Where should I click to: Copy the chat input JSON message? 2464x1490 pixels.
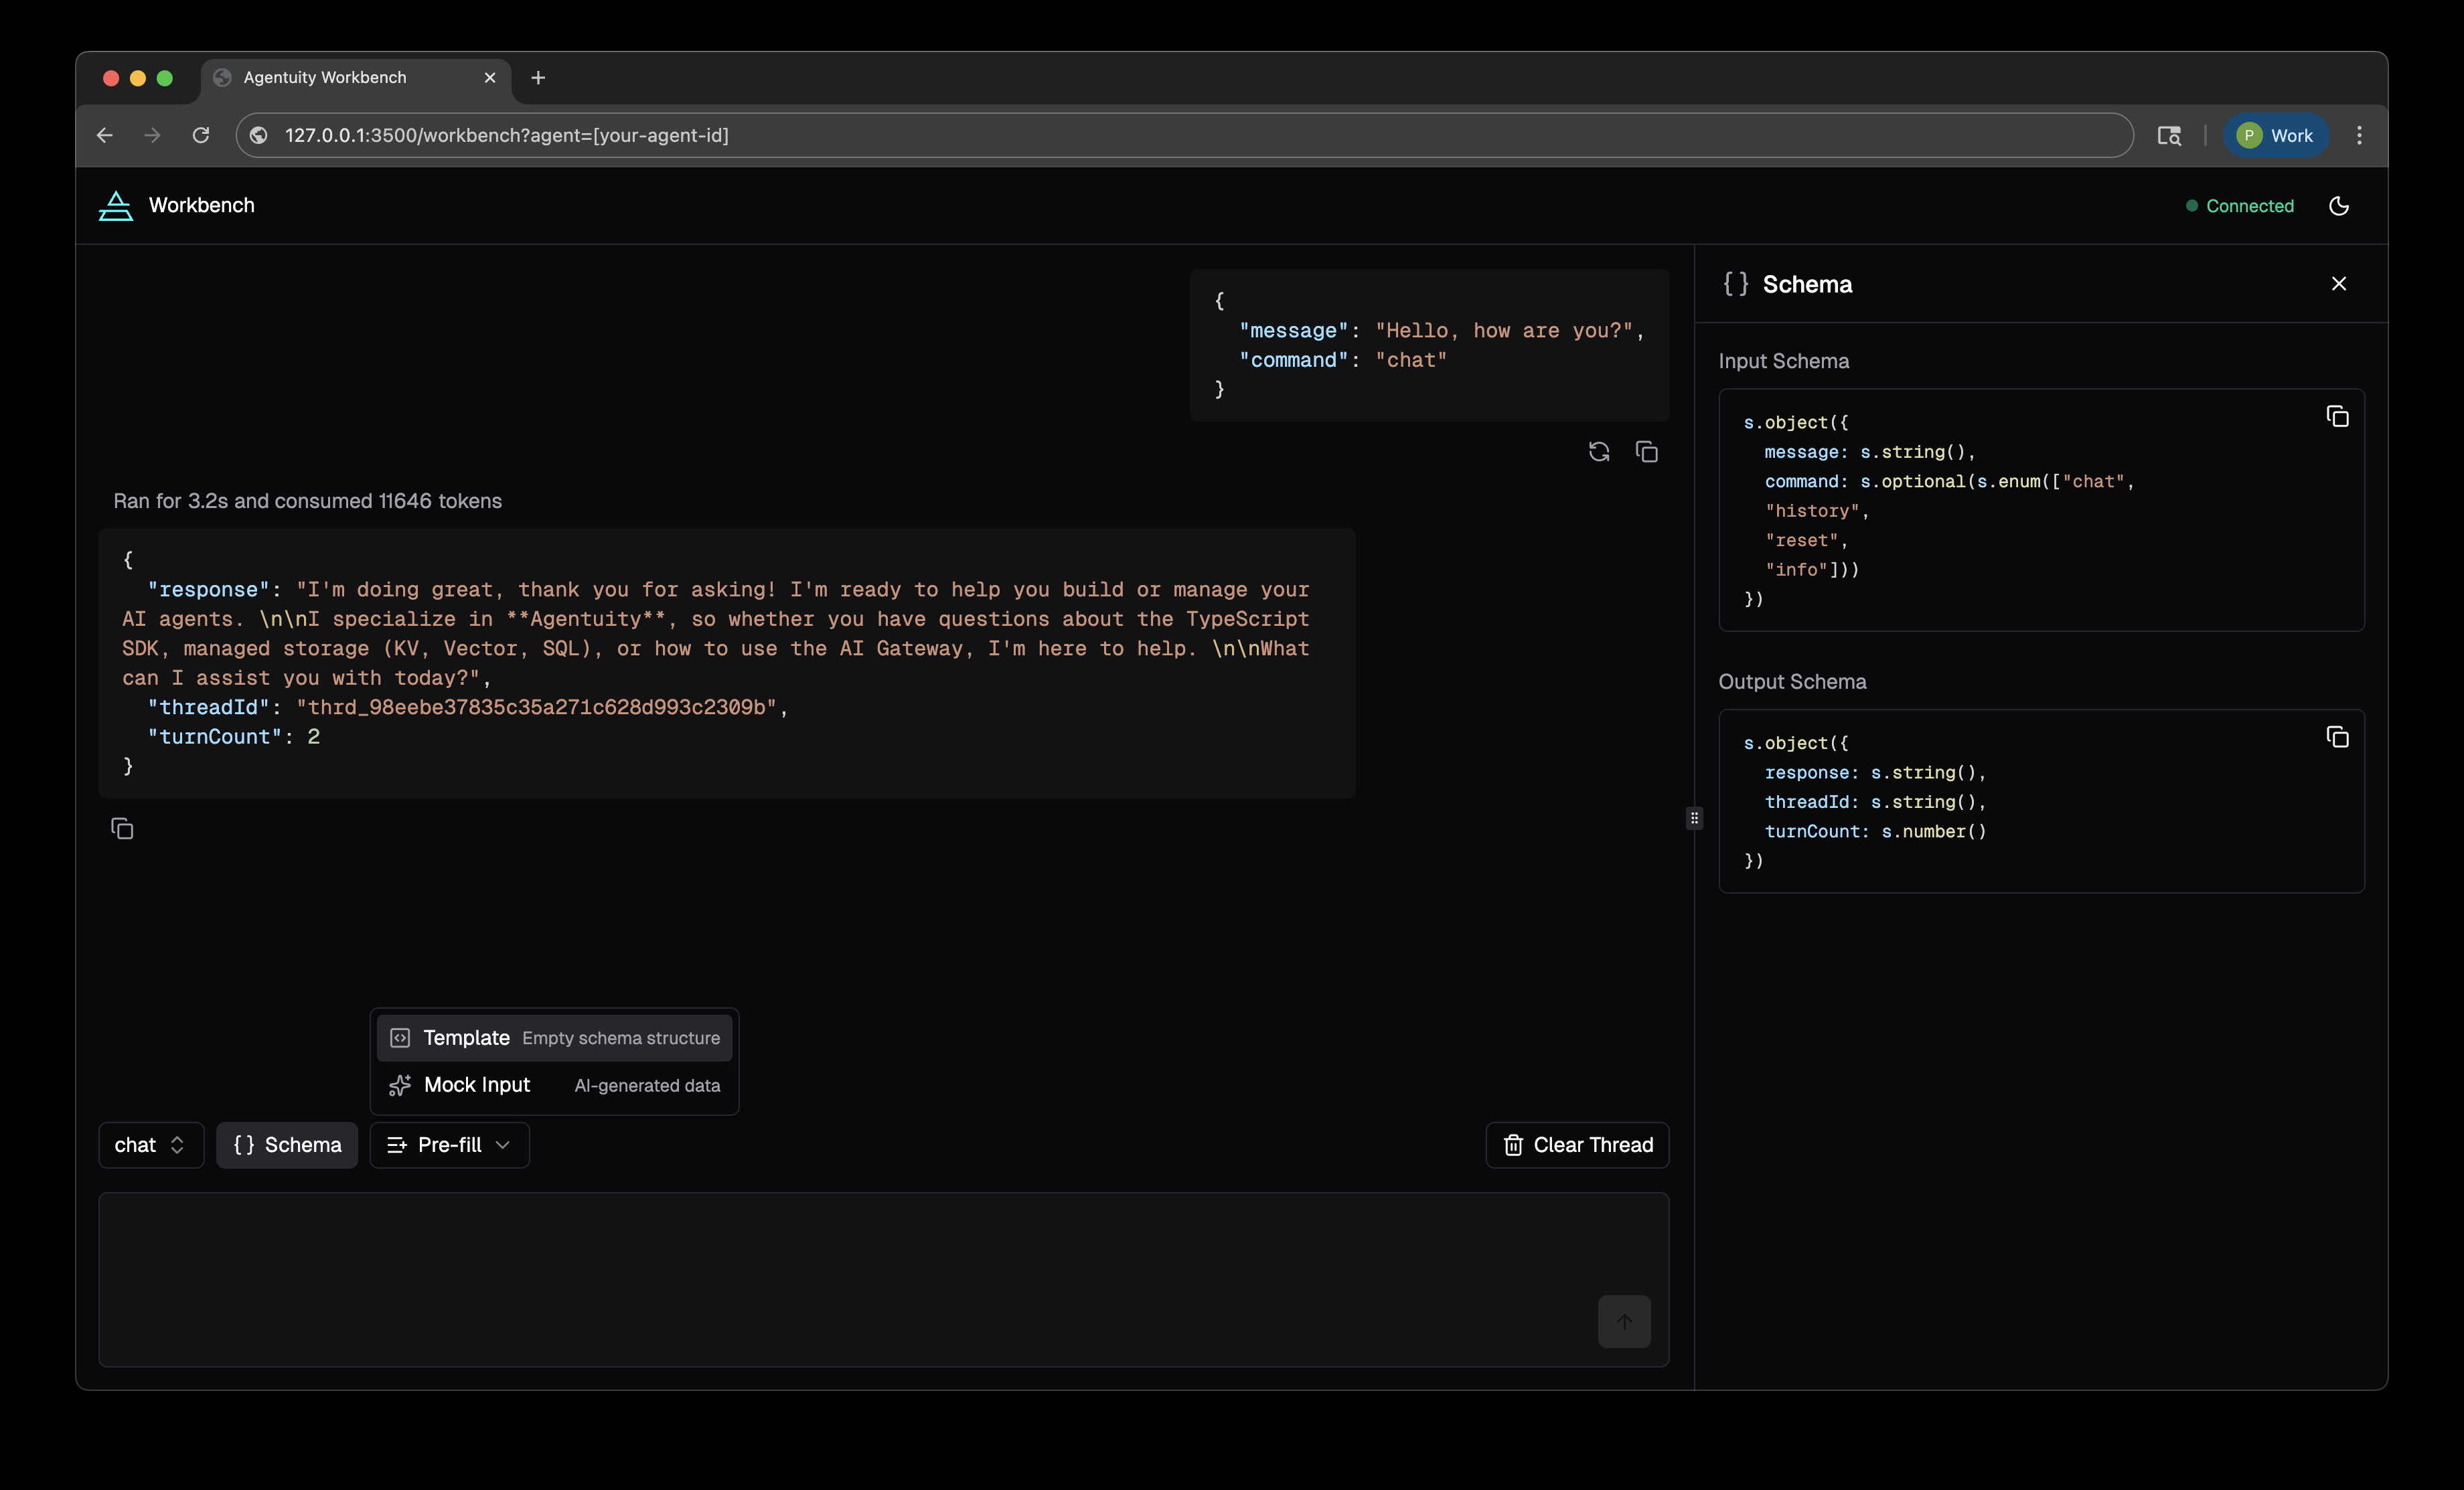click(1646, 451)
